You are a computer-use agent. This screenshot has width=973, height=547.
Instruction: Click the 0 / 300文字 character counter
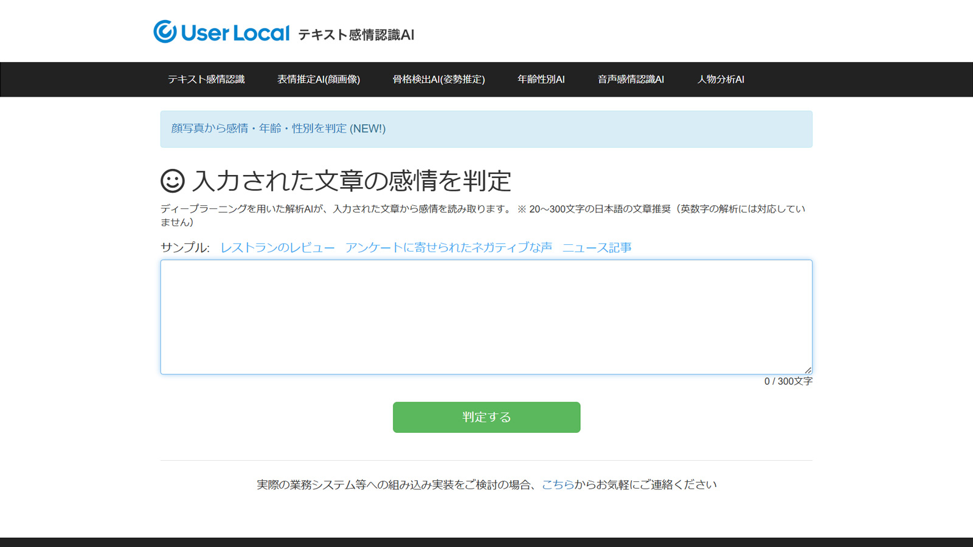tap(788, 381)
